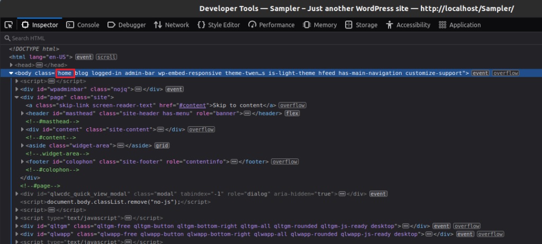
Task: Toggle overflow badge on site-content div
Action: click(x=201, y=129)
